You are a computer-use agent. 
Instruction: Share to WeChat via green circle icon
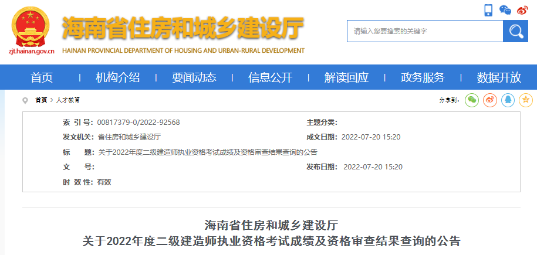point(472,100)
